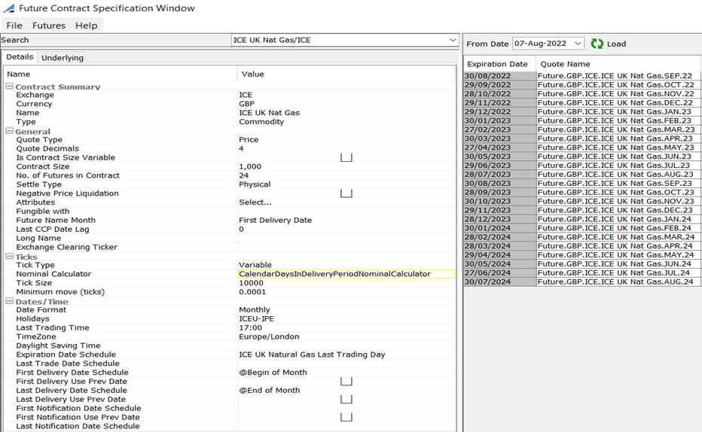Click the Tick Type value Variable

pos(255,265)
